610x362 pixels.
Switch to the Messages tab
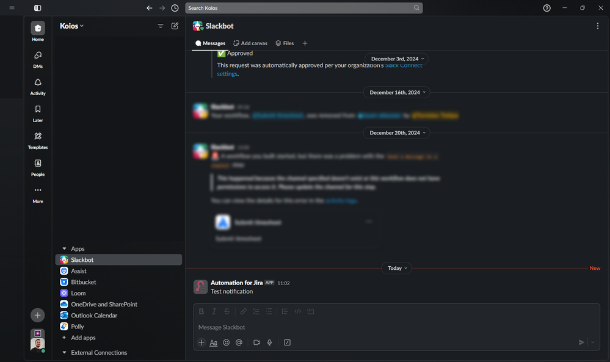211,43
